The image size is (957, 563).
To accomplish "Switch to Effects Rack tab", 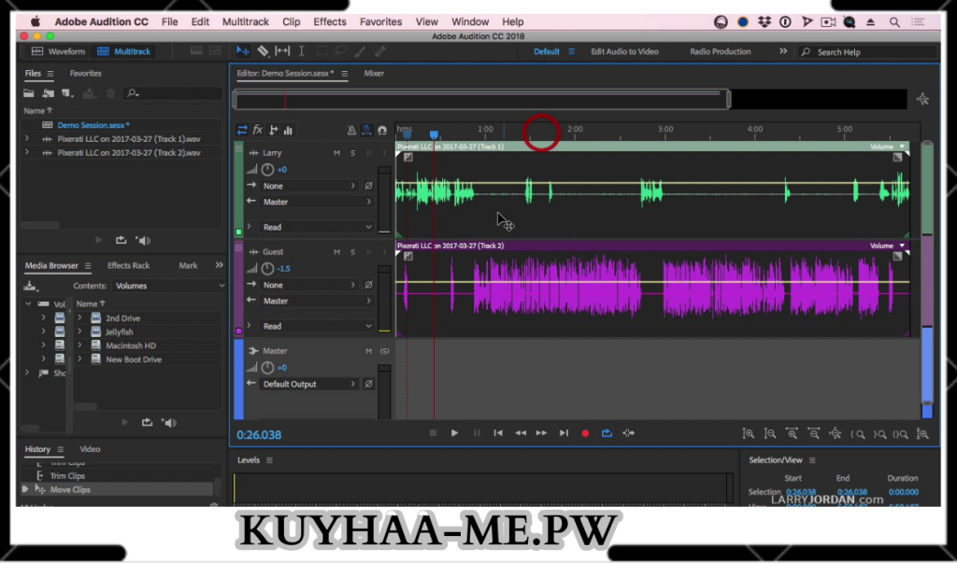I will pos(128,265).
